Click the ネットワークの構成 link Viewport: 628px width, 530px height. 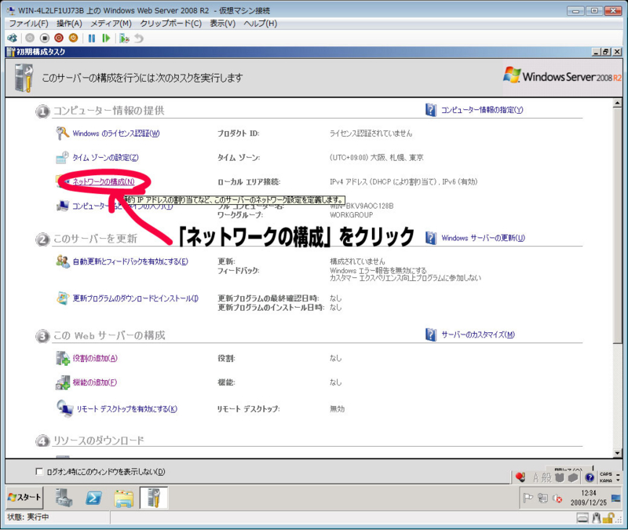point(102,182)
